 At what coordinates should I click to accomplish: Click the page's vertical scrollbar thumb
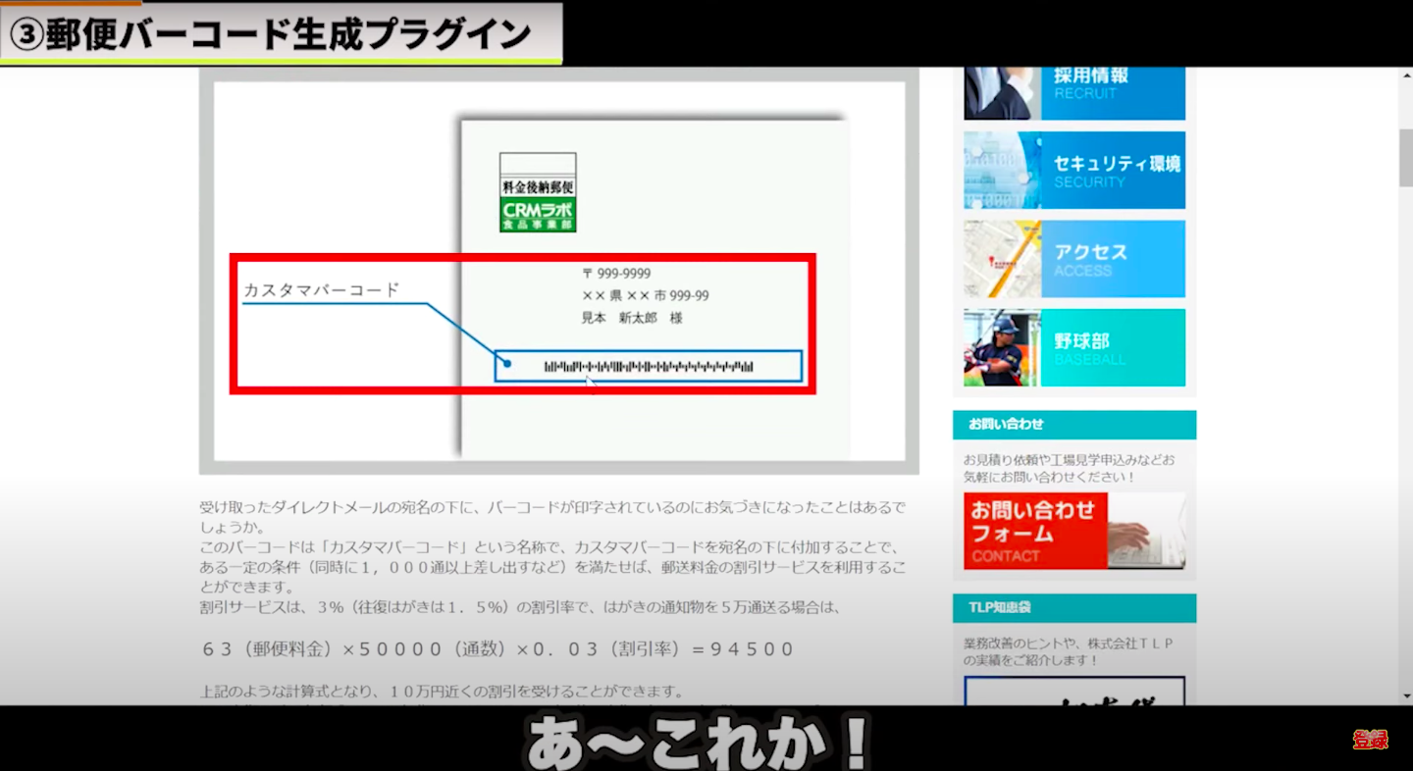point(1405,157)
